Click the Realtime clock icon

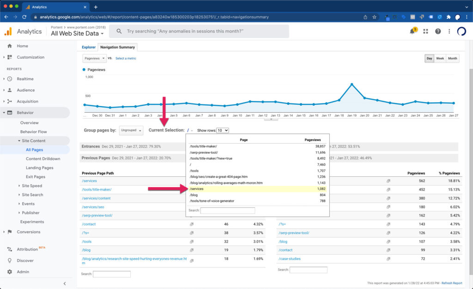click(x=10, y=78)
